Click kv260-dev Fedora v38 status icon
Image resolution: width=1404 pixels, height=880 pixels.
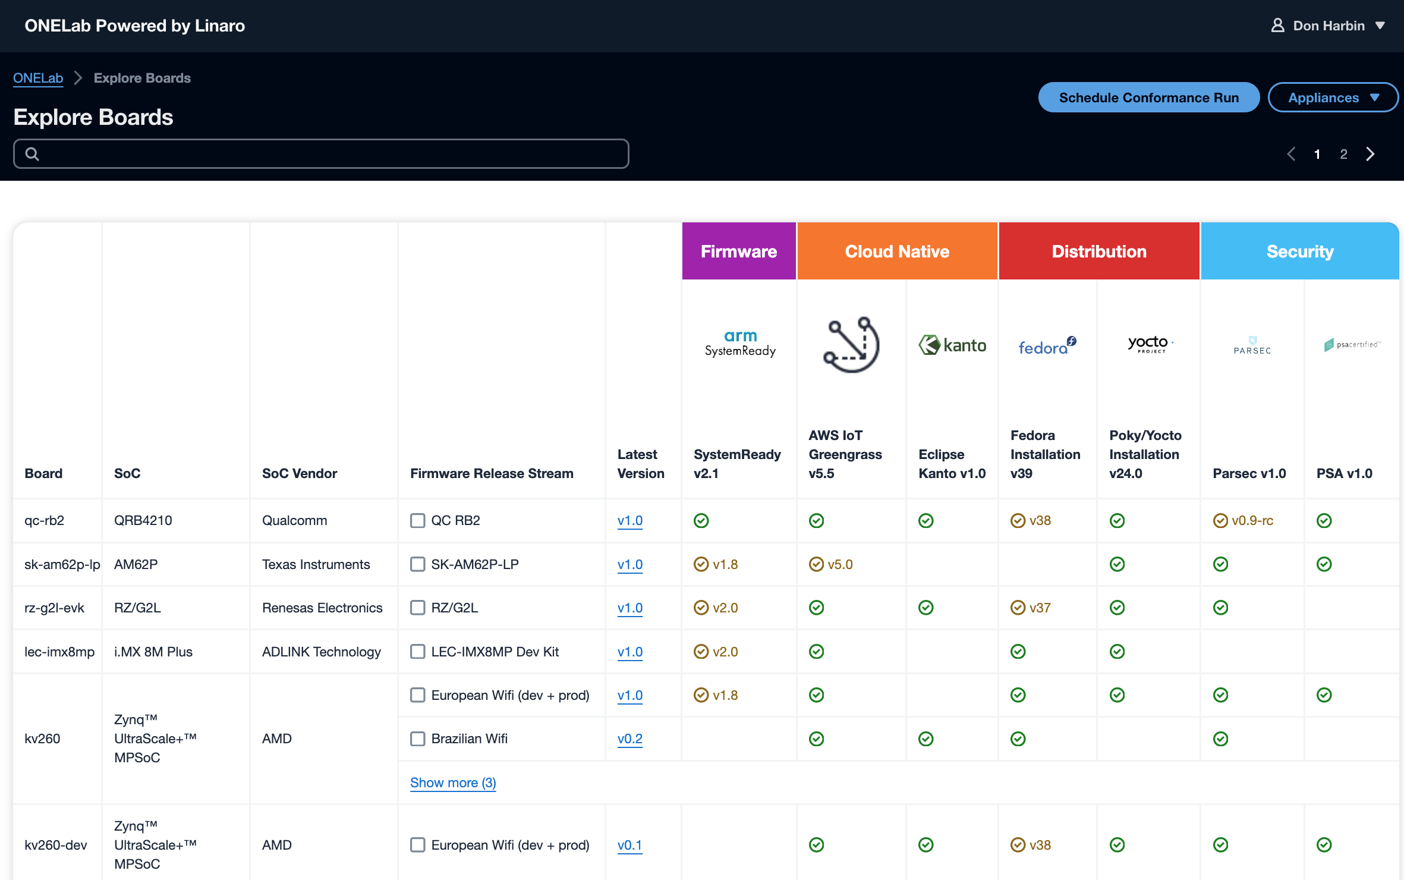click(1018, 845)
